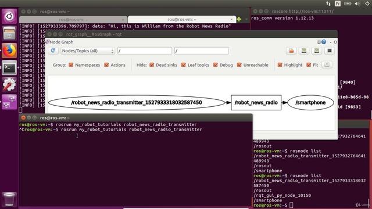
Task: Click the last rosnode list command
Action: [x=306, y=176]
